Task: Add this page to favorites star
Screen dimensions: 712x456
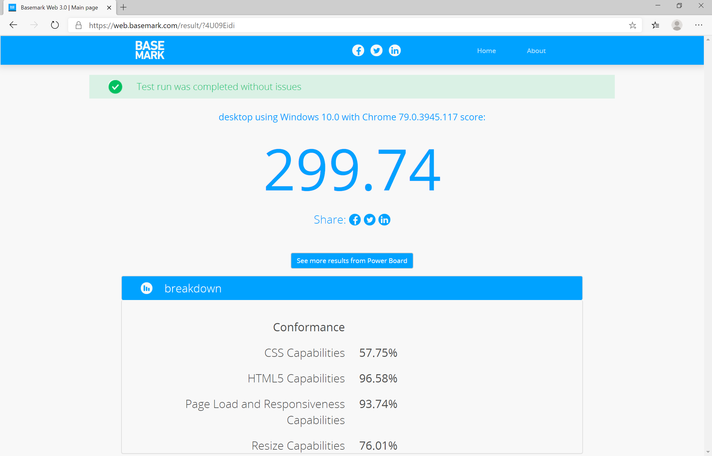Action: tap(632, 25)
